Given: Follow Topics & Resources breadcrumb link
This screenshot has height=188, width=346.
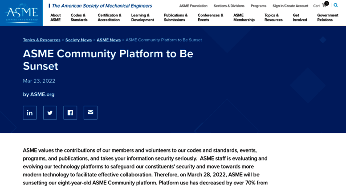Looking at the screenshot, I should 41,40.
